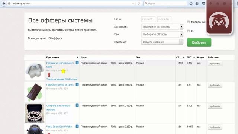The height and width of the screenshot is (134, 238).
Task: Open the Pocket shield icon in toolbar
Action: (204, 3)
